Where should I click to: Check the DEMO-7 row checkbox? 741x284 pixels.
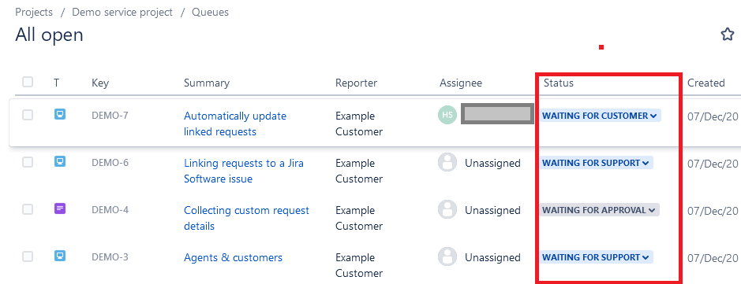pos(28,115)
